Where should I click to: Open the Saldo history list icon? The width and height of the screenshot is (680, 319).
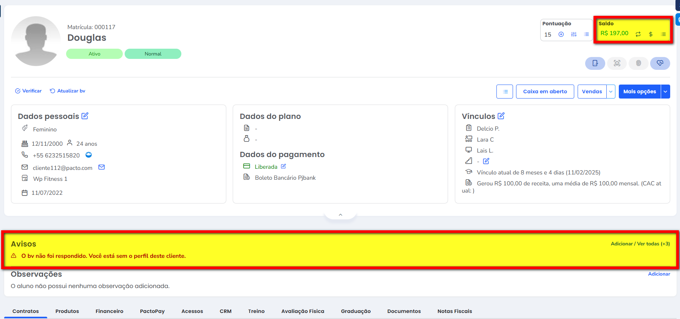pyautogui.click(x=663, y=34)
